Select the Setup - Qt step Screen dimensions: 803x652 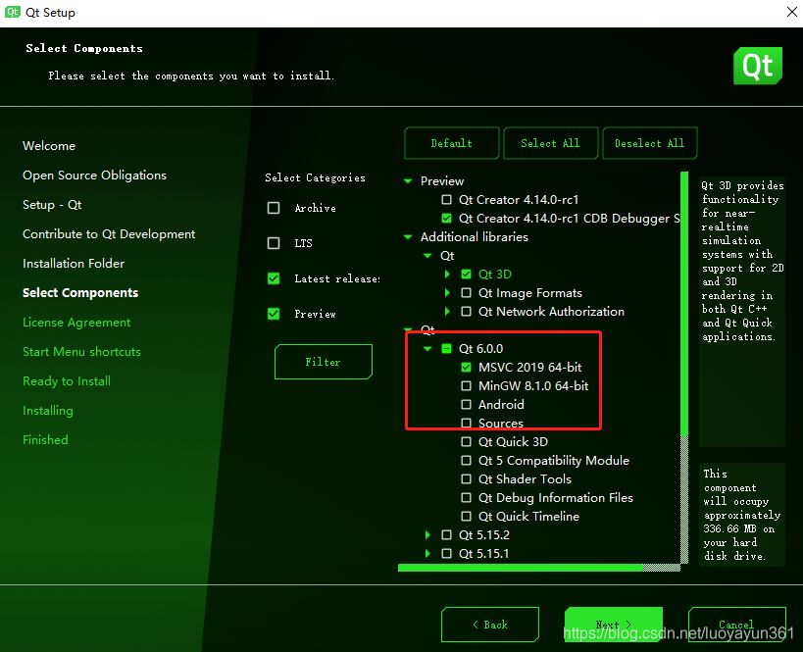52,205
